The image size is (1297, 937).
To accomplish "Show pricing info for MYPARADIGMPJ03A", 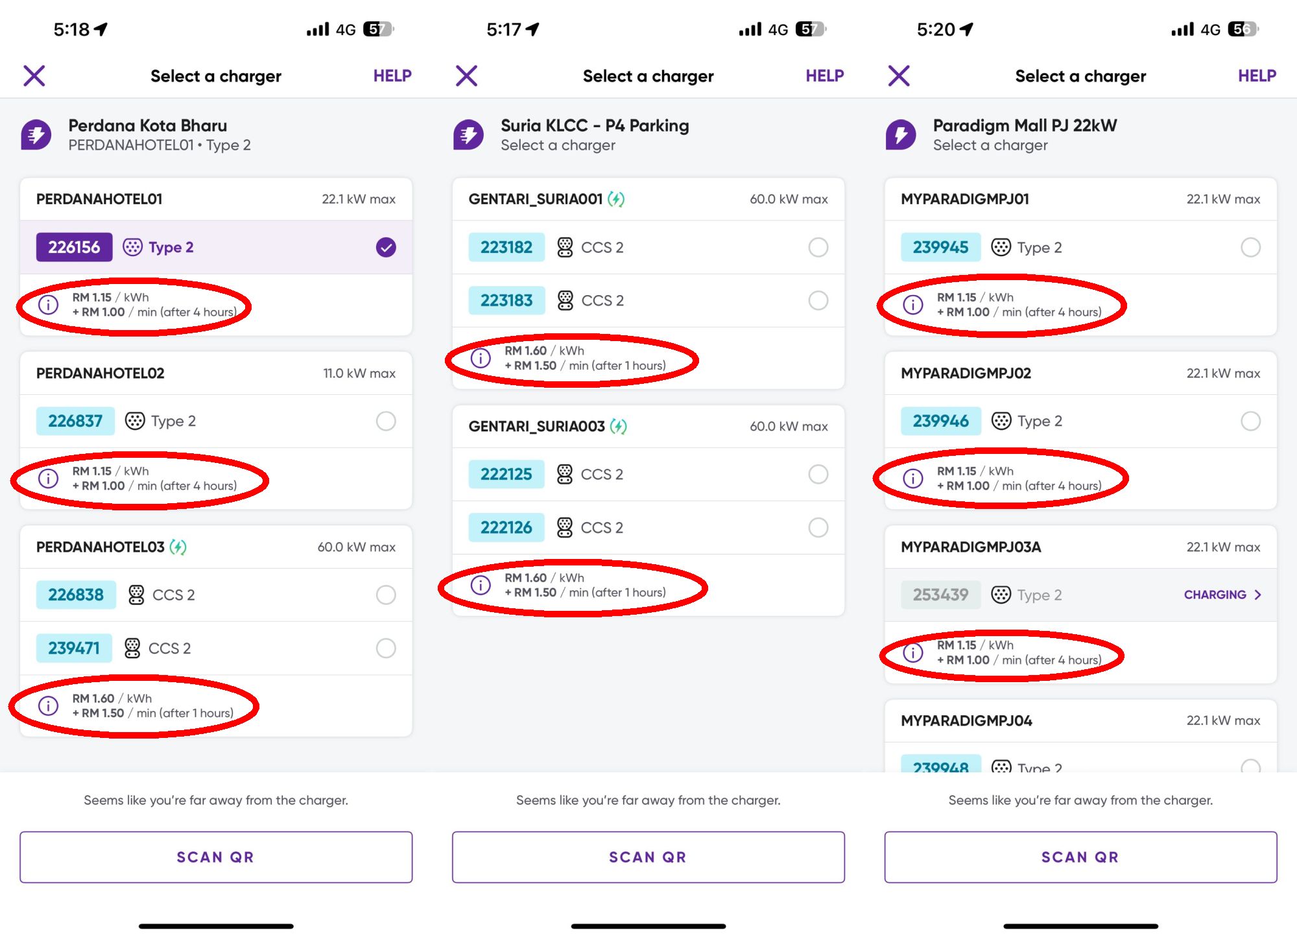I will 913,652.
